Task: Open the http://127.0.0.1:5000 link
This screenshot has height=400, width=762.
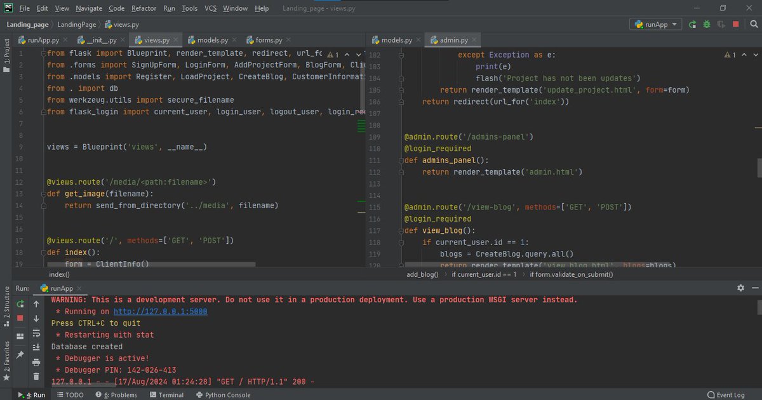Action: coord(160,311)
